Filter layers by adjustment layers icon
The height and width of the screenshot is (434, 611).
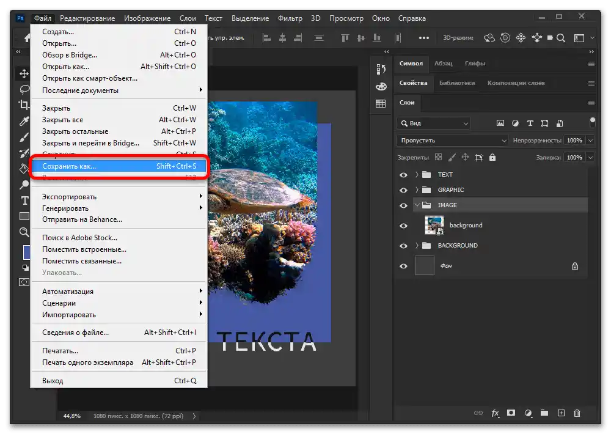point(515,123)
